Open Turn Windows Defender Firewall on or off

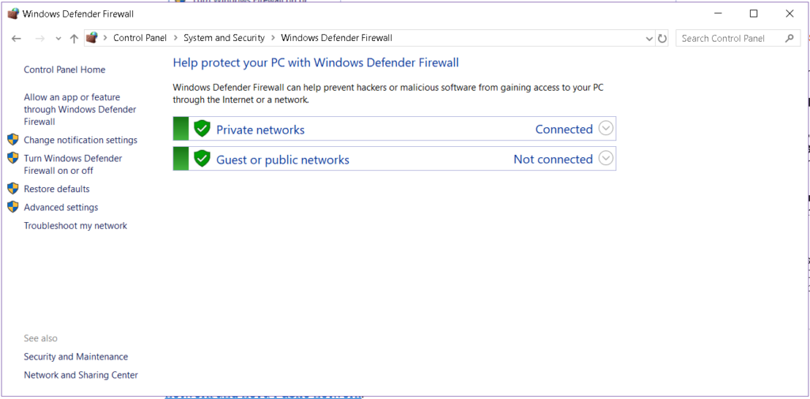click(73, 164)
